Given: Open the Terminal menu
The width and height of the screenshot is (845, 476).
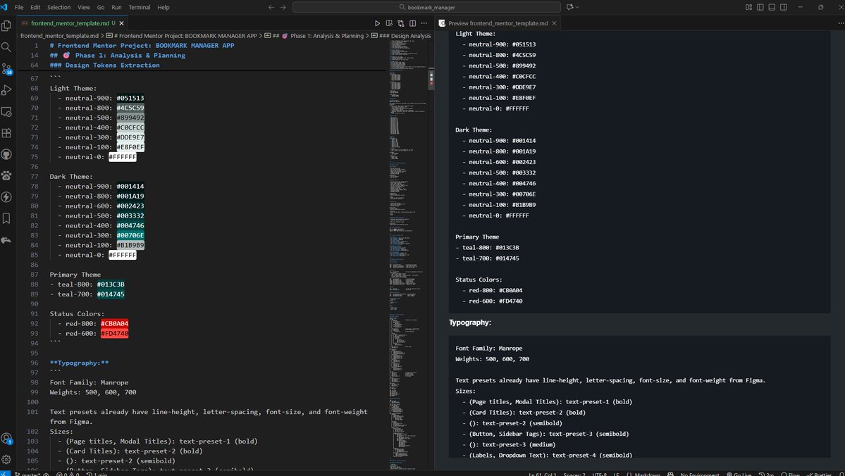Looking at the screenshot, I should [139, 8].
